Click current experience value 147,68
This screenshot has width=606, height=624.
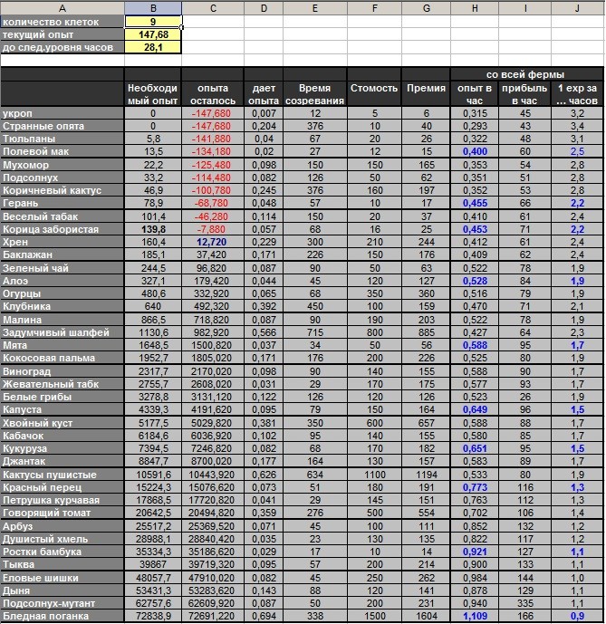click(153, 34)
